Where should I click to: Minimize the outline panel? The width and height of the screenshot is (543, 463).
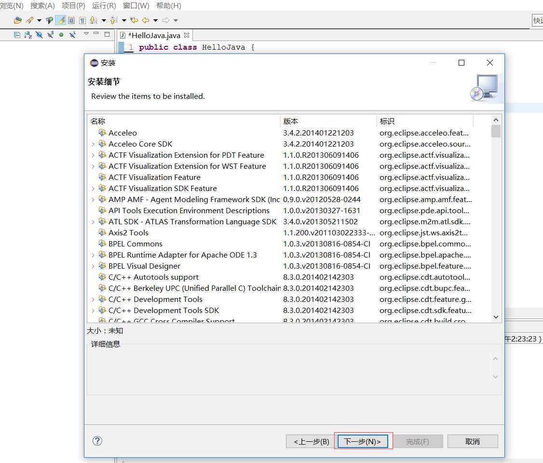click(x=96, y=33)
